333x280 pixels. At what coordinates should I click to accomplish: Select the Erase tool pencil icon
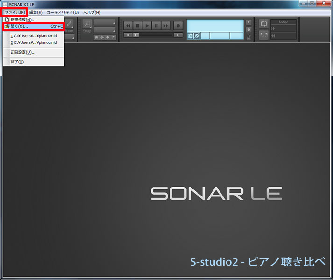[x=69, y=24]
